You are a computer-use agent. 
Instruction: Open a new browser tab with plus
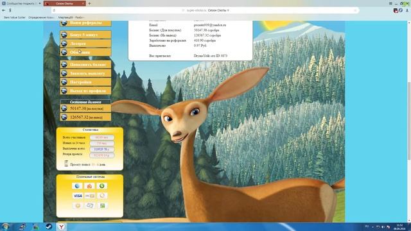tap(89, 3)
